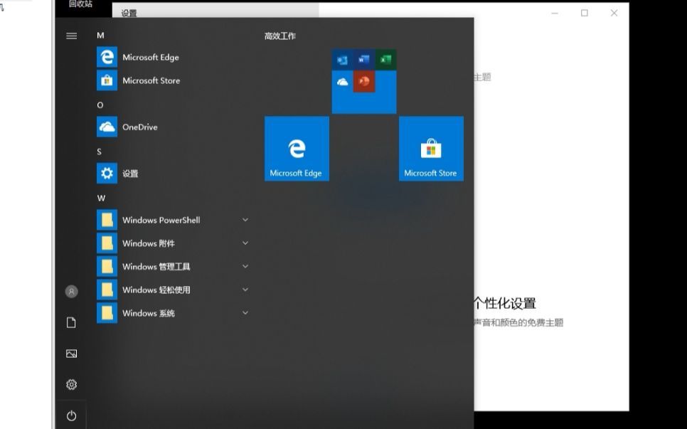
Task: Open Settings gear in the Start sidebar
Action: (x=71, y=384)
